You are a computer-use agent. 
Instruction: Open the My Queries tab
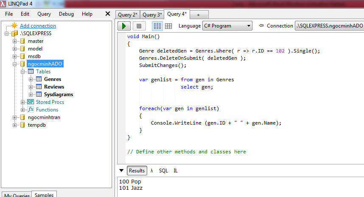pyautogui.click(x=17, y=195)
